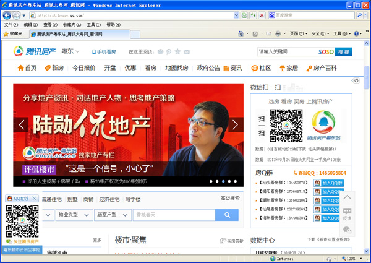Click the 写字楼 property type filter
Image resolution: width=371 pixels, height=263 pixels.
click(133, 199)
